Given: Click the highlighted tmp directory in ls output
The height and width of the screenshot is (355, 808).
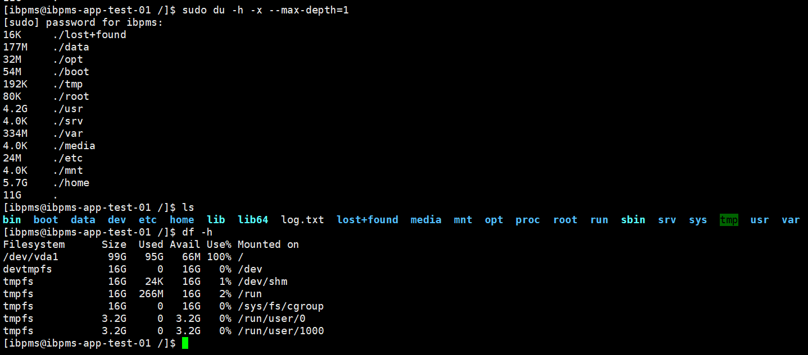Looking at the screenshot, I should pos(729,220).
